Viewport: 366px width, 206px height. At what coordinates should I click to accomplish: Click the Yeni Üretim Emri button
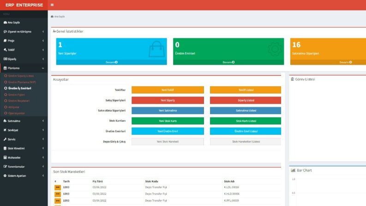click(x=168, y=131)
